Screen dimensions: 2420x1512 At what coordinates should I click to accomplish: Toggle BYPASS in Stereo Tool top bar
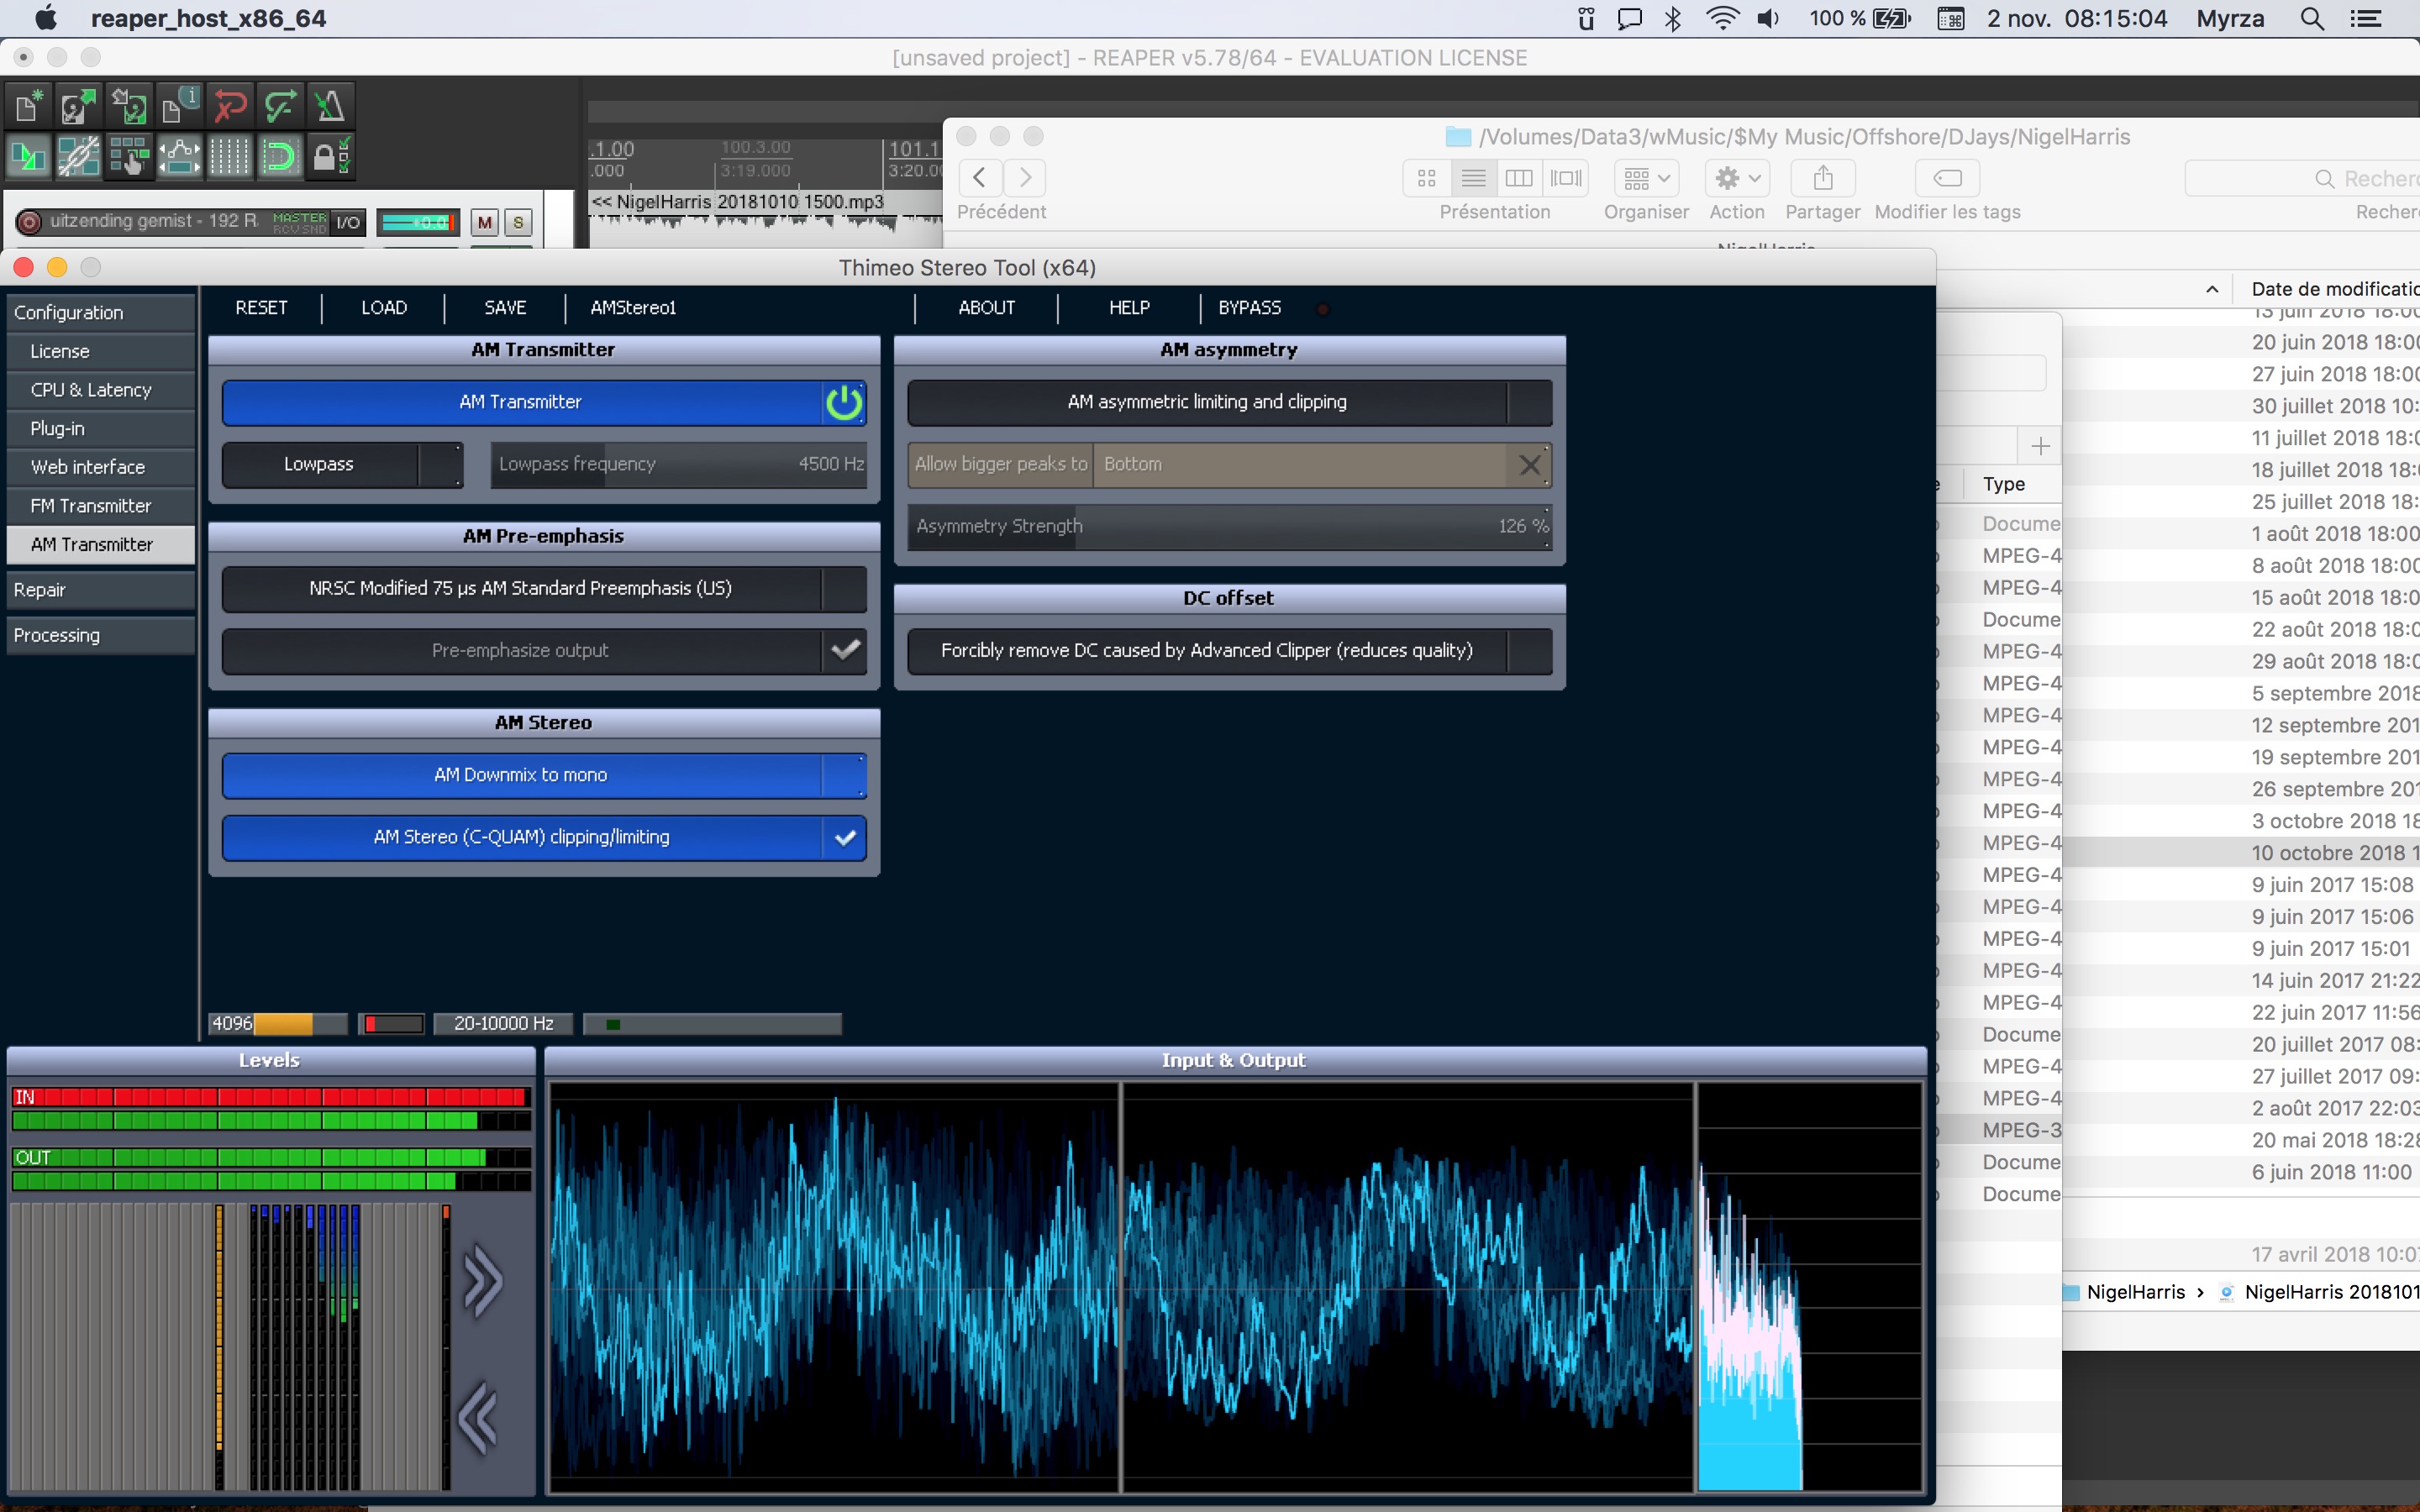point(1249,308)
